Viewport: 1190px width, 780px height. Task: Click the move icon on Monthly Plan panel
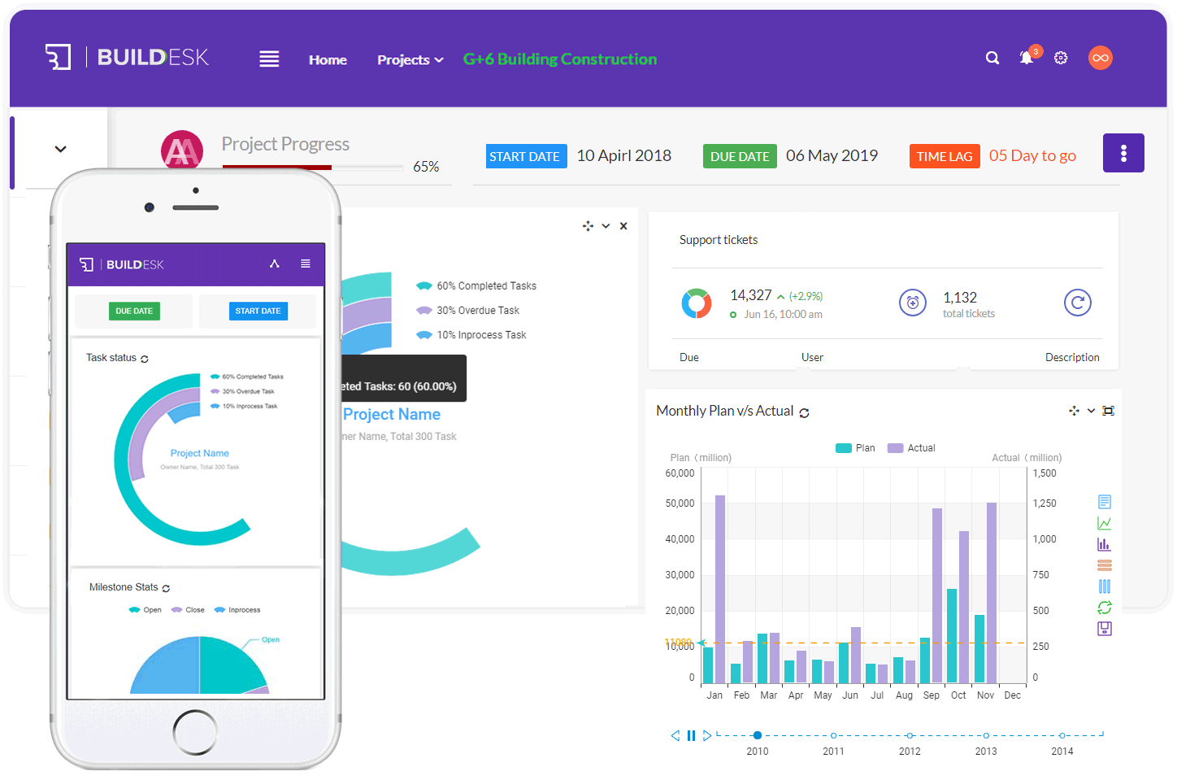(1074, 411)
